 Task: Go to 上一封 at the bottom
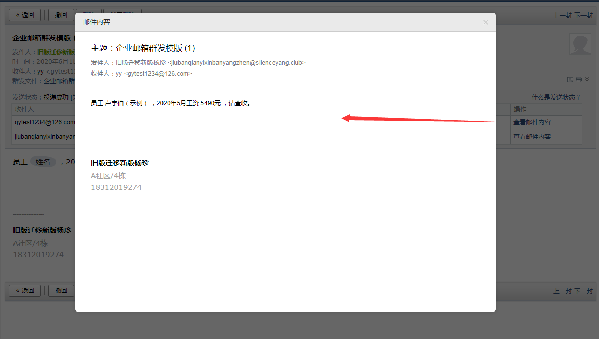click(x=563, y=291)
